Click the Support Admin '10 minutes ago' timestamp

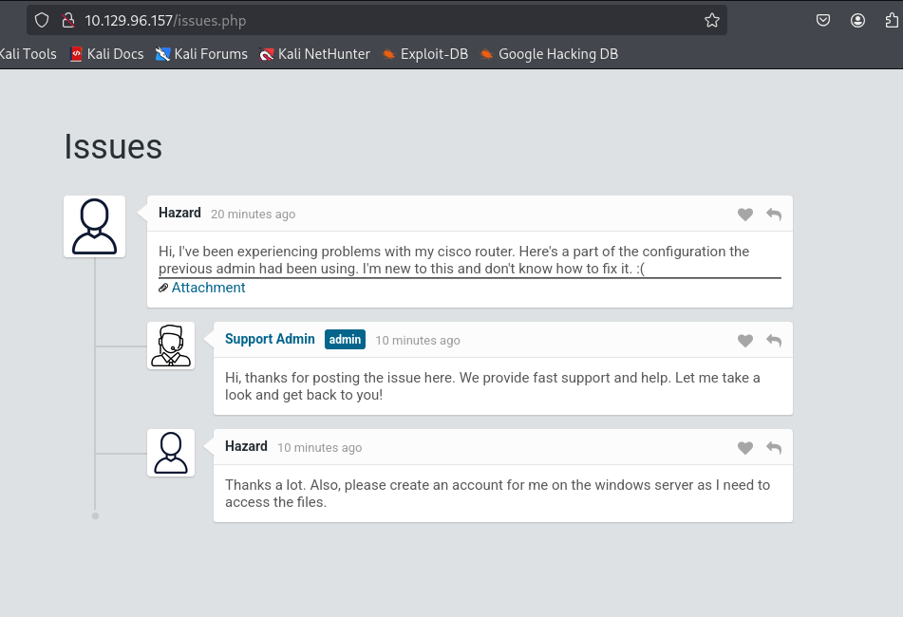pos(418,340)
